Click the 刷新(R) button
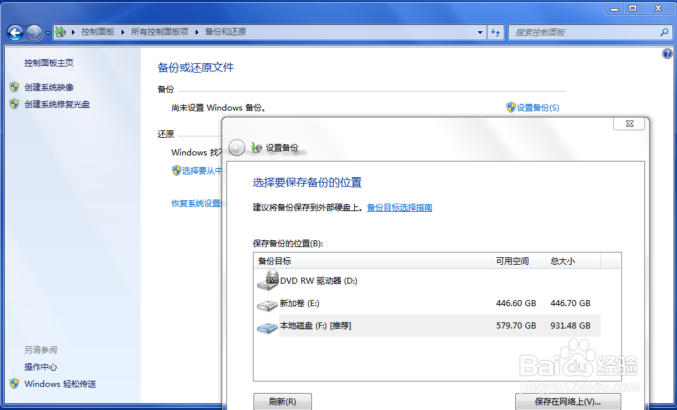 pos(282,401)
